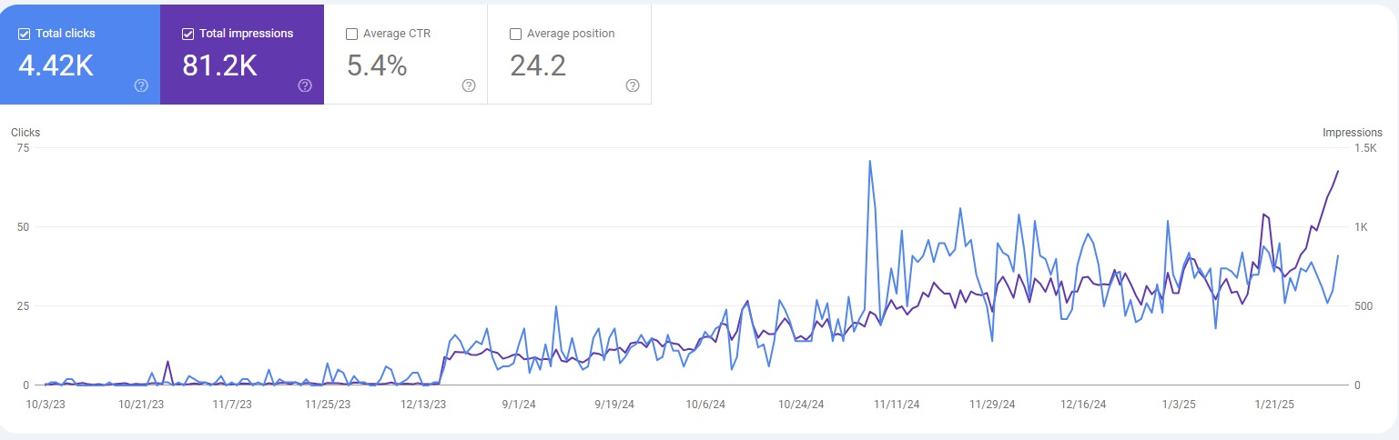This screenshot has width=1399, height=440.
Task: Click the 12/13/23 date on the x-axis
Action: point(424,404)
